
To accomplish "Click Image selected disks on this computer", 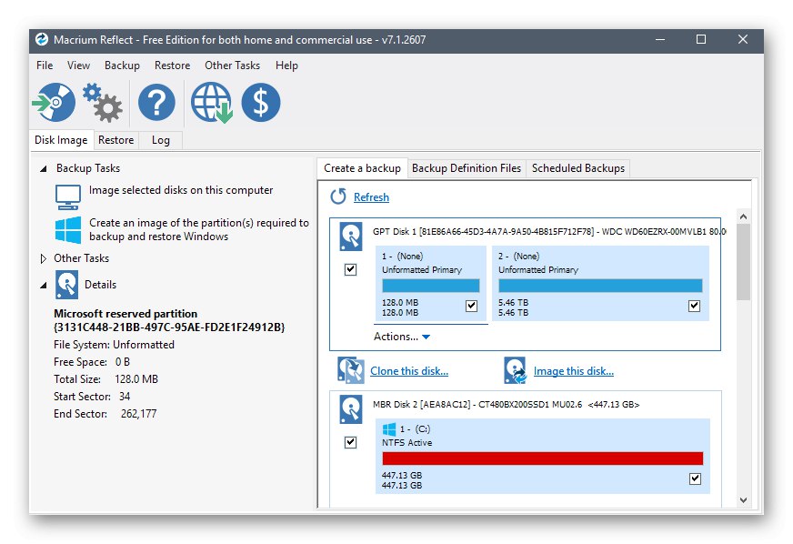I will [181, 190].
